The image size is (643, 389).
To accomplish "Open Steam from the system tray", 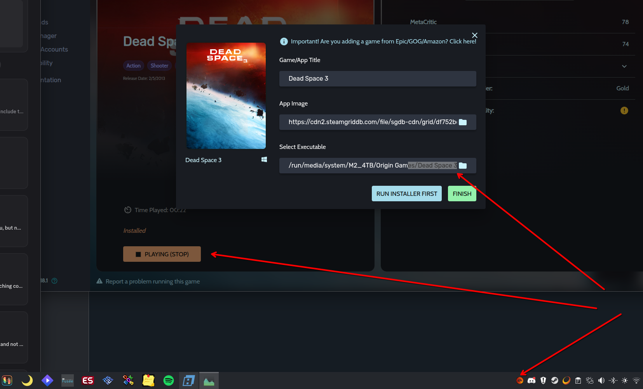I will 555,380.
